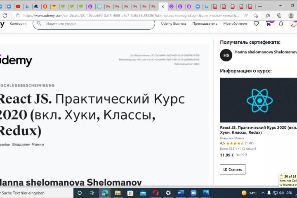297x198 pixels.
Task: Open Udemy Business link
Action: 174,24
